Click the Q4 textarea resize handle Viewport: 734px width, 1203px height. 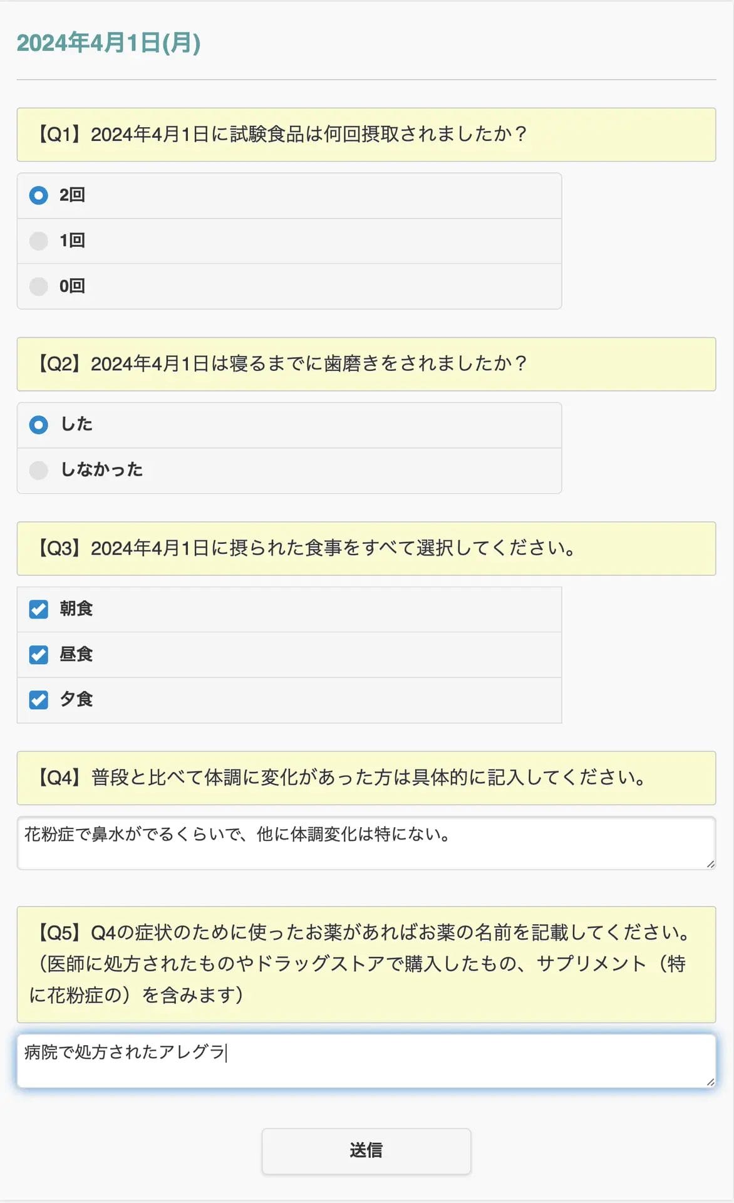tap(710, 864)
